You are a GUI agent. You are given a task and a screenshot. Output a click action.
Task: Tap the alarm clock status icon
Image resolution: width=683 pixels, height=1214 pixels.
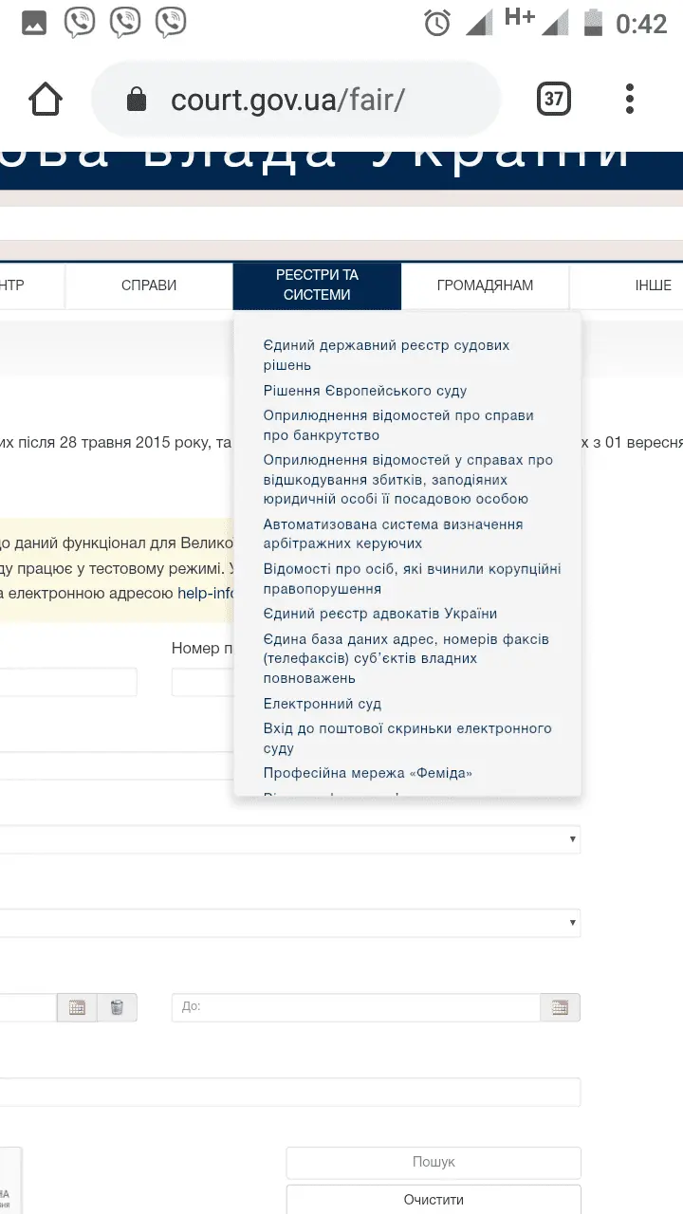(437, 23)
